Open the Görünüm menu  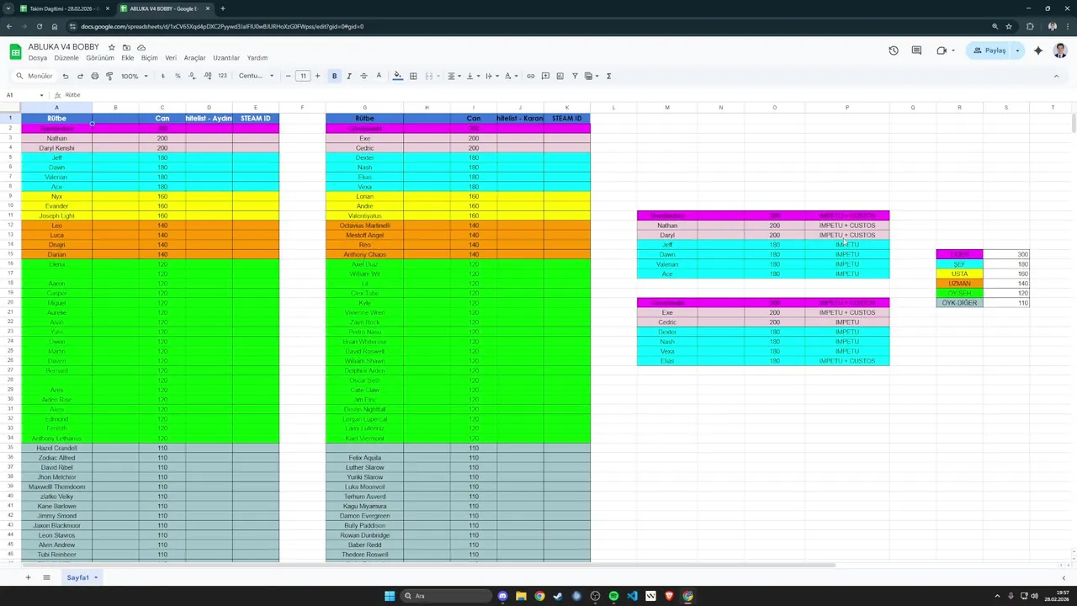[100, 58]
